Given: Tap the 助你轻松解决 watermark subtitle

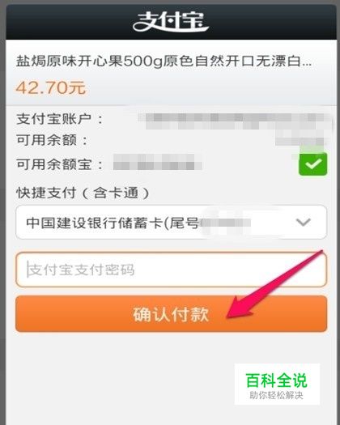Looking at the screenshot, I should point(276,396).
